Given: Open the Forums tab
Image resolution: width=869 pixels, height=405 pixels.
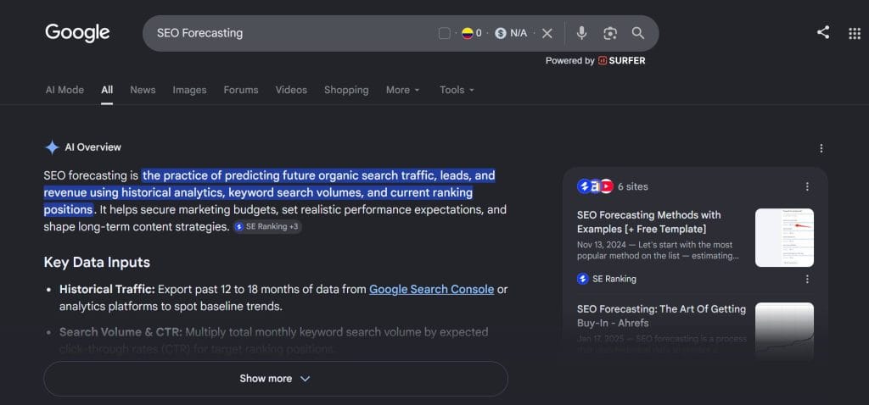Looking at the screenshot, I should 241,90.
